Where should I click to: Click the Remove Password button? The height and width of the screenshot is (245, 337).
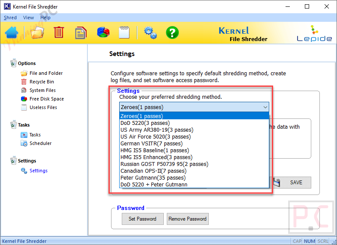tap(188, 219)
